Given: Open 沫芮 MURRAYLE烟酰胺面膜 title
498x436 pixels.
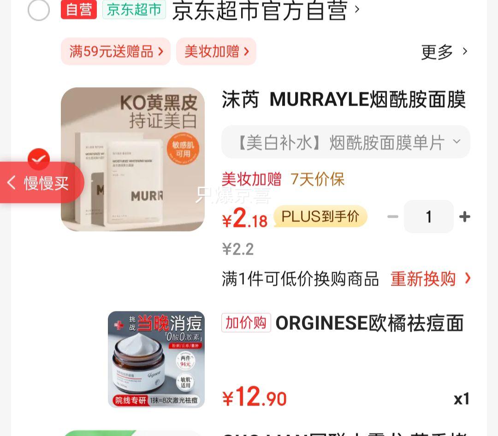Looking at the screenshot, I should [344, 99].
